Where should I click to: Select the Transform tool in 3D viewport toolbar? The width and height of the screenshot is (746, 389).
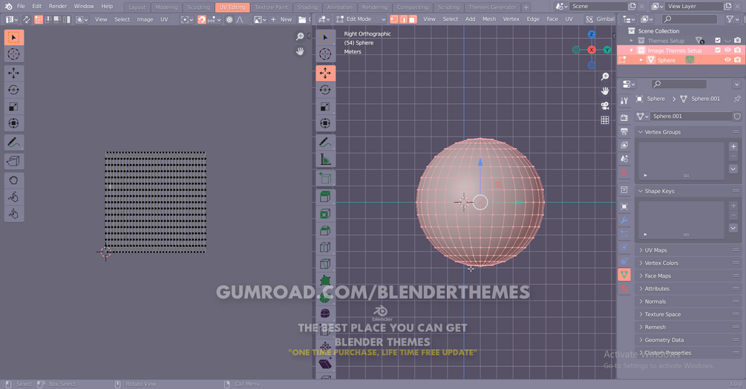tap(325, 123)
